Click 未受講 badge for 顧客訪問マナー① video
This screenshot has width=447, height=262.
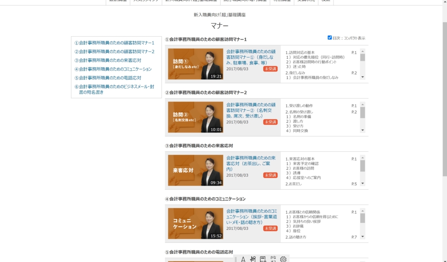tap(270, 69)
